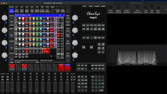Open the Ex2 layout tab
Screen dimensions: 167x94
[22, 7]
